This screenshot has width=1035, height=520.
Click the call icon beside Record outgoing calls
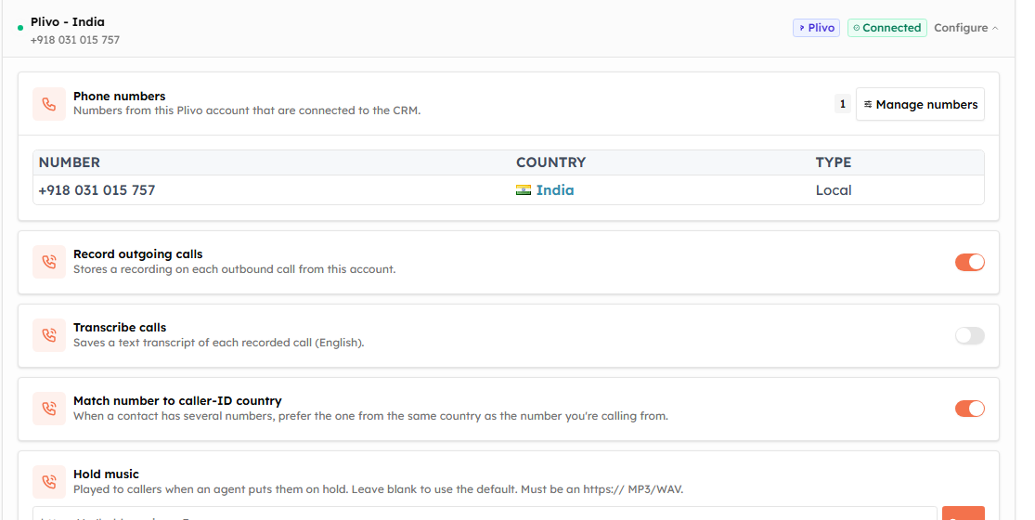pos(49,262)
